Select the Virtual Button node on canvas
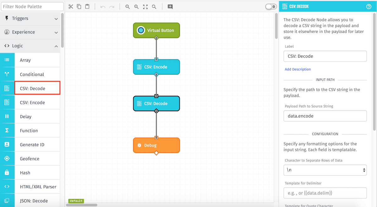The height and width of the screenshot is (207, 377). pyautogui.click(x=156, y=30)
